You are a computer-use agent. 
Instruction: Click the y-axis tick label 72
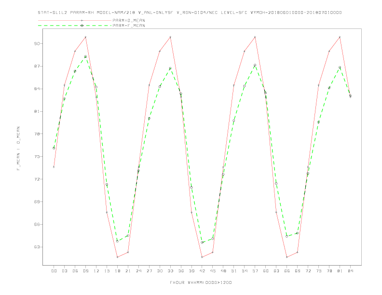click(x=37, y=179)
